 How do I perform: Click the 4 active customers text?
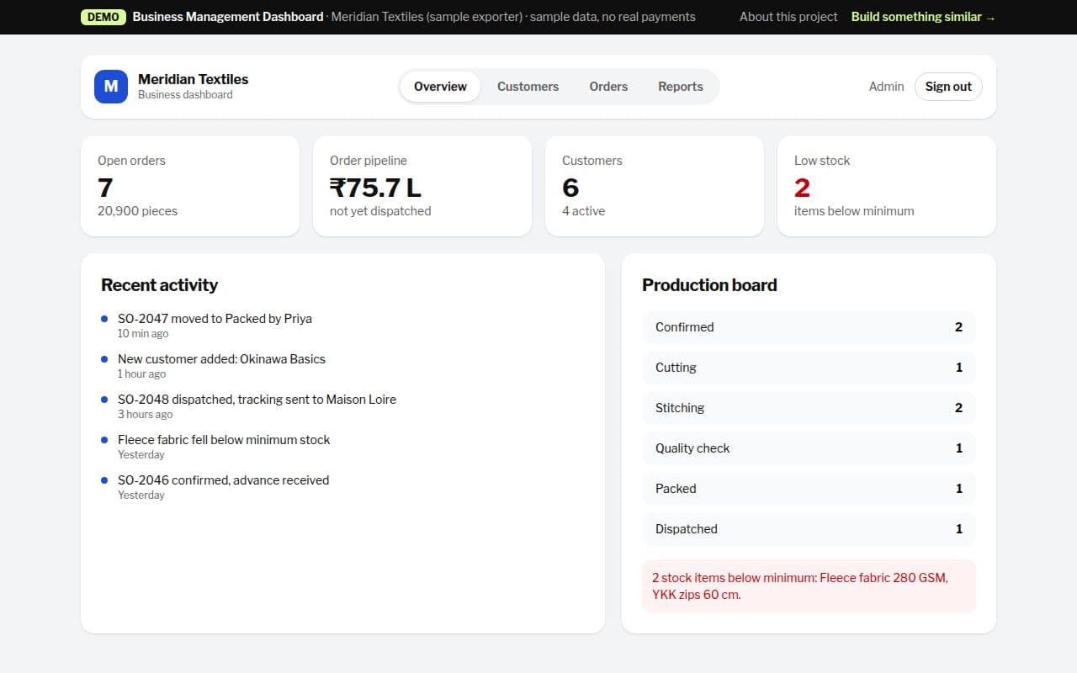point(583,211)
